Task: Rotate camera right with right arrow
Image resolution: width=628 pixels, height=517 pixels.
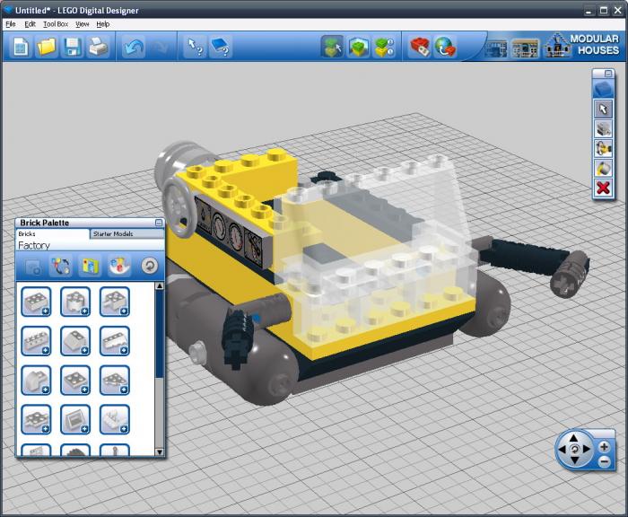Action: click(x=587, y=449)
